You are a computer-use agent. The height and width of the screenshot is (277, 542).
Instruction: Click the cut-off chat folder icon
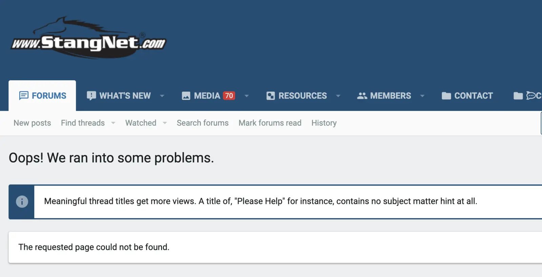point(518,96)
